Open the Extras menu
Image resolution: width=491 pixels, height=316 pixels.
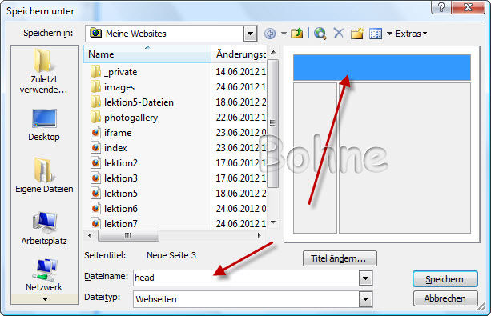(x=411, y=34)
